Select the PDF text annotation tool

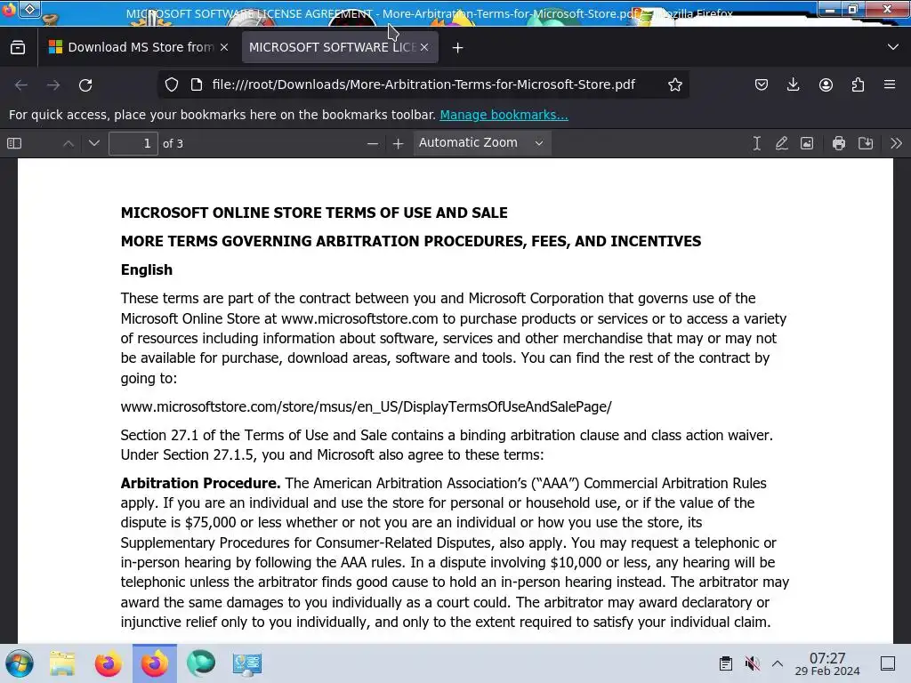pos(756,143)
